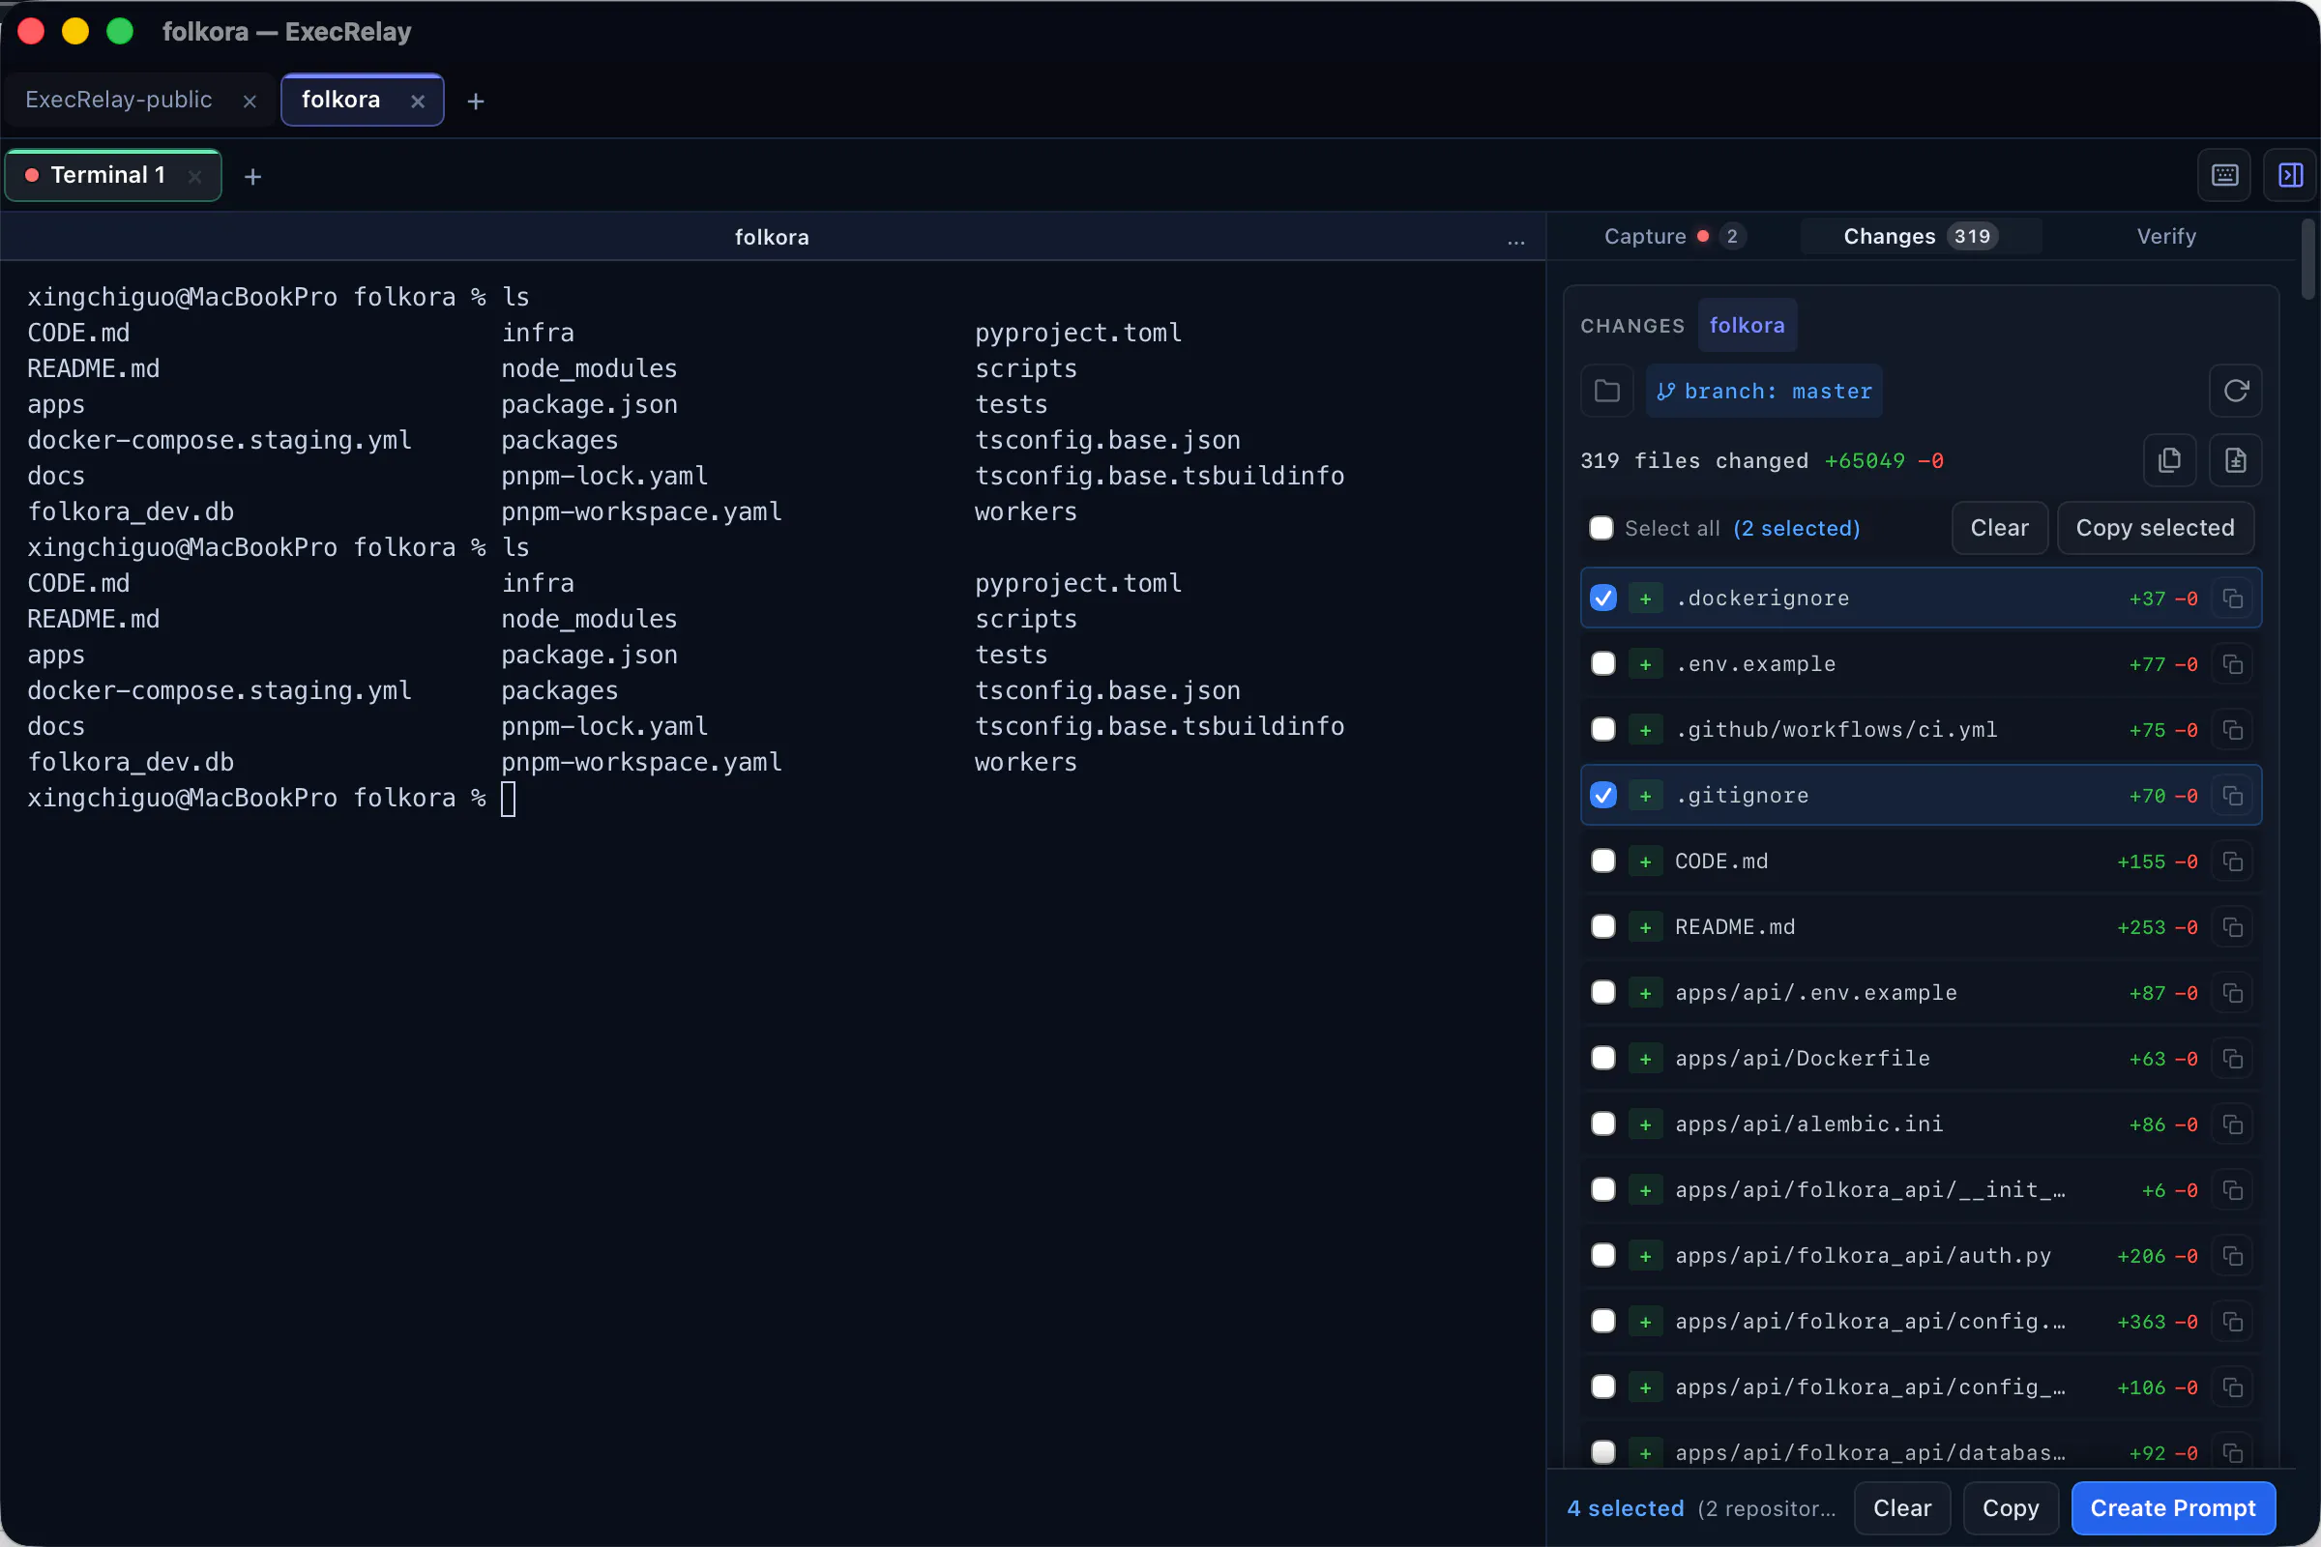This screenshot has height=1547, width=2321.
Task: Check the README.md checkbox
Action: (1603, 927)
